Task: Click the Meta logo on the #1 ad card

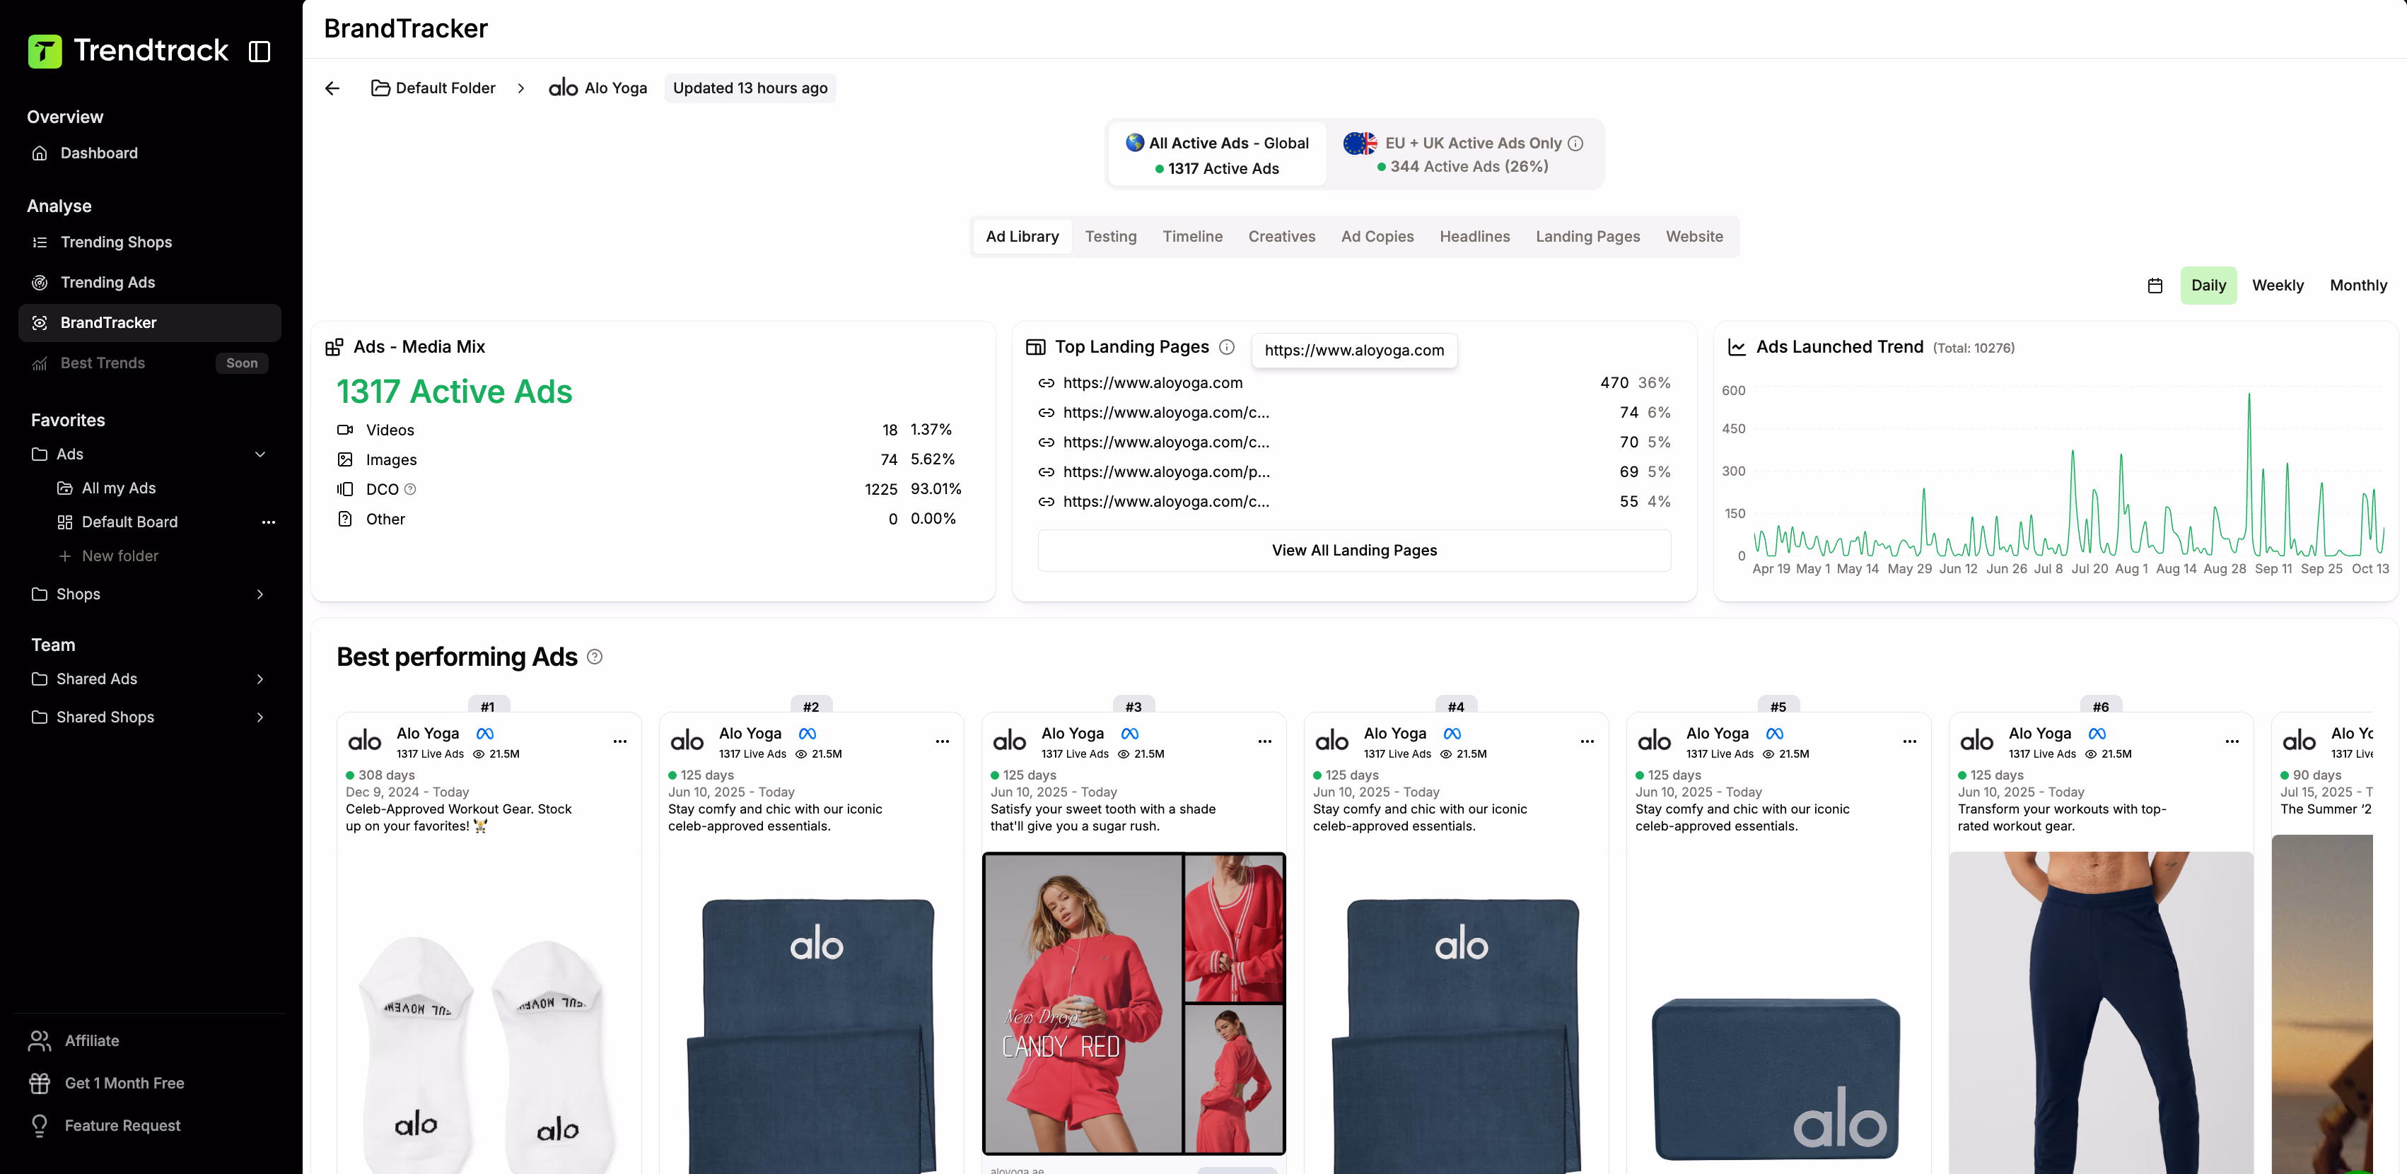Action: [x=486, y=733]
